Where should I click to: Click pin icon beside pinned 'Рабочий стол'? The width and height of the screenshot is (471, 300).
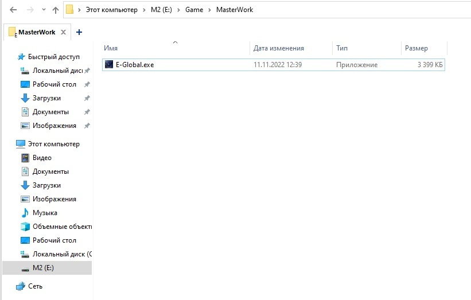87,84
